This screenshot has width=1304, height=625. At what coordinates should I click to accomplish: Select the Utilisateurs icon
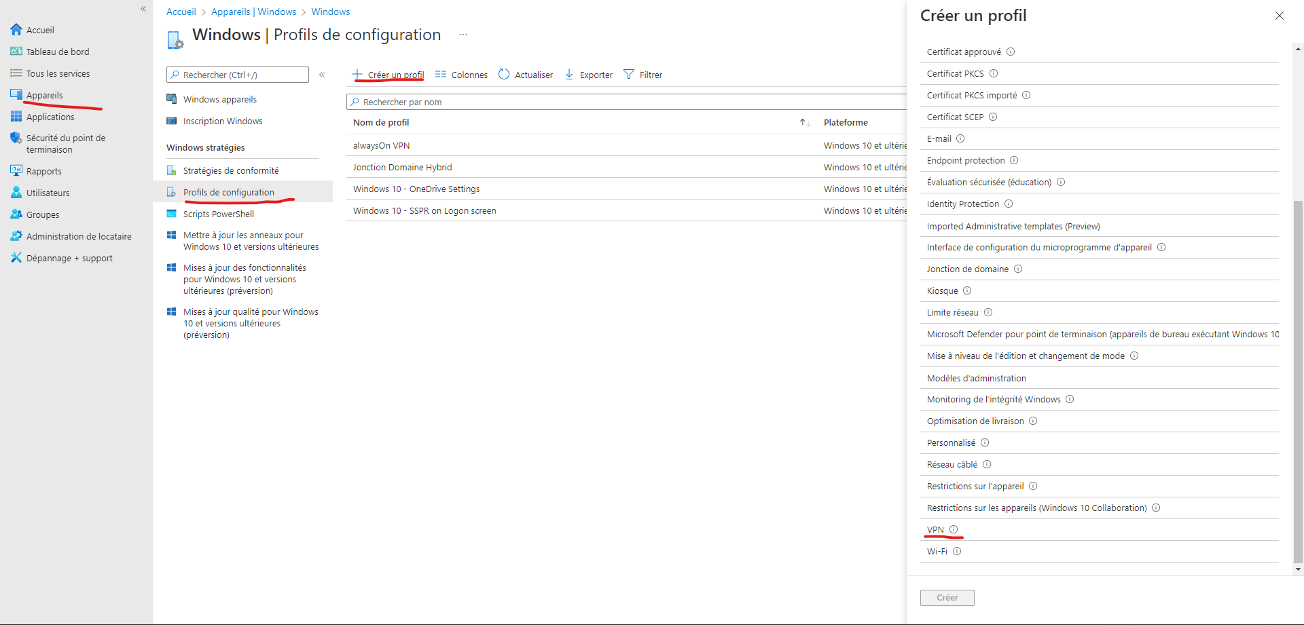pyautogui.click(x=16, y=192)
